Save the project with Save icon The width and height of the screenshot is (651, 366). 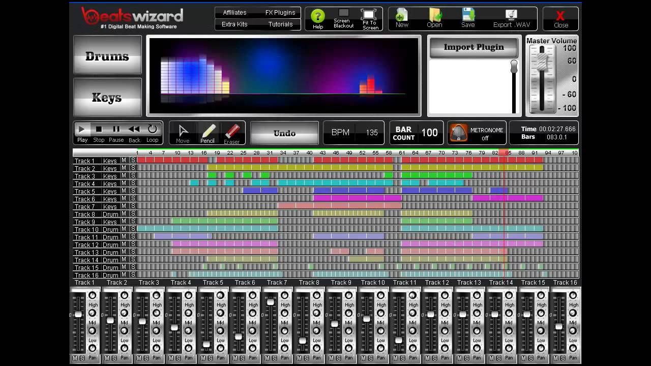468,16
